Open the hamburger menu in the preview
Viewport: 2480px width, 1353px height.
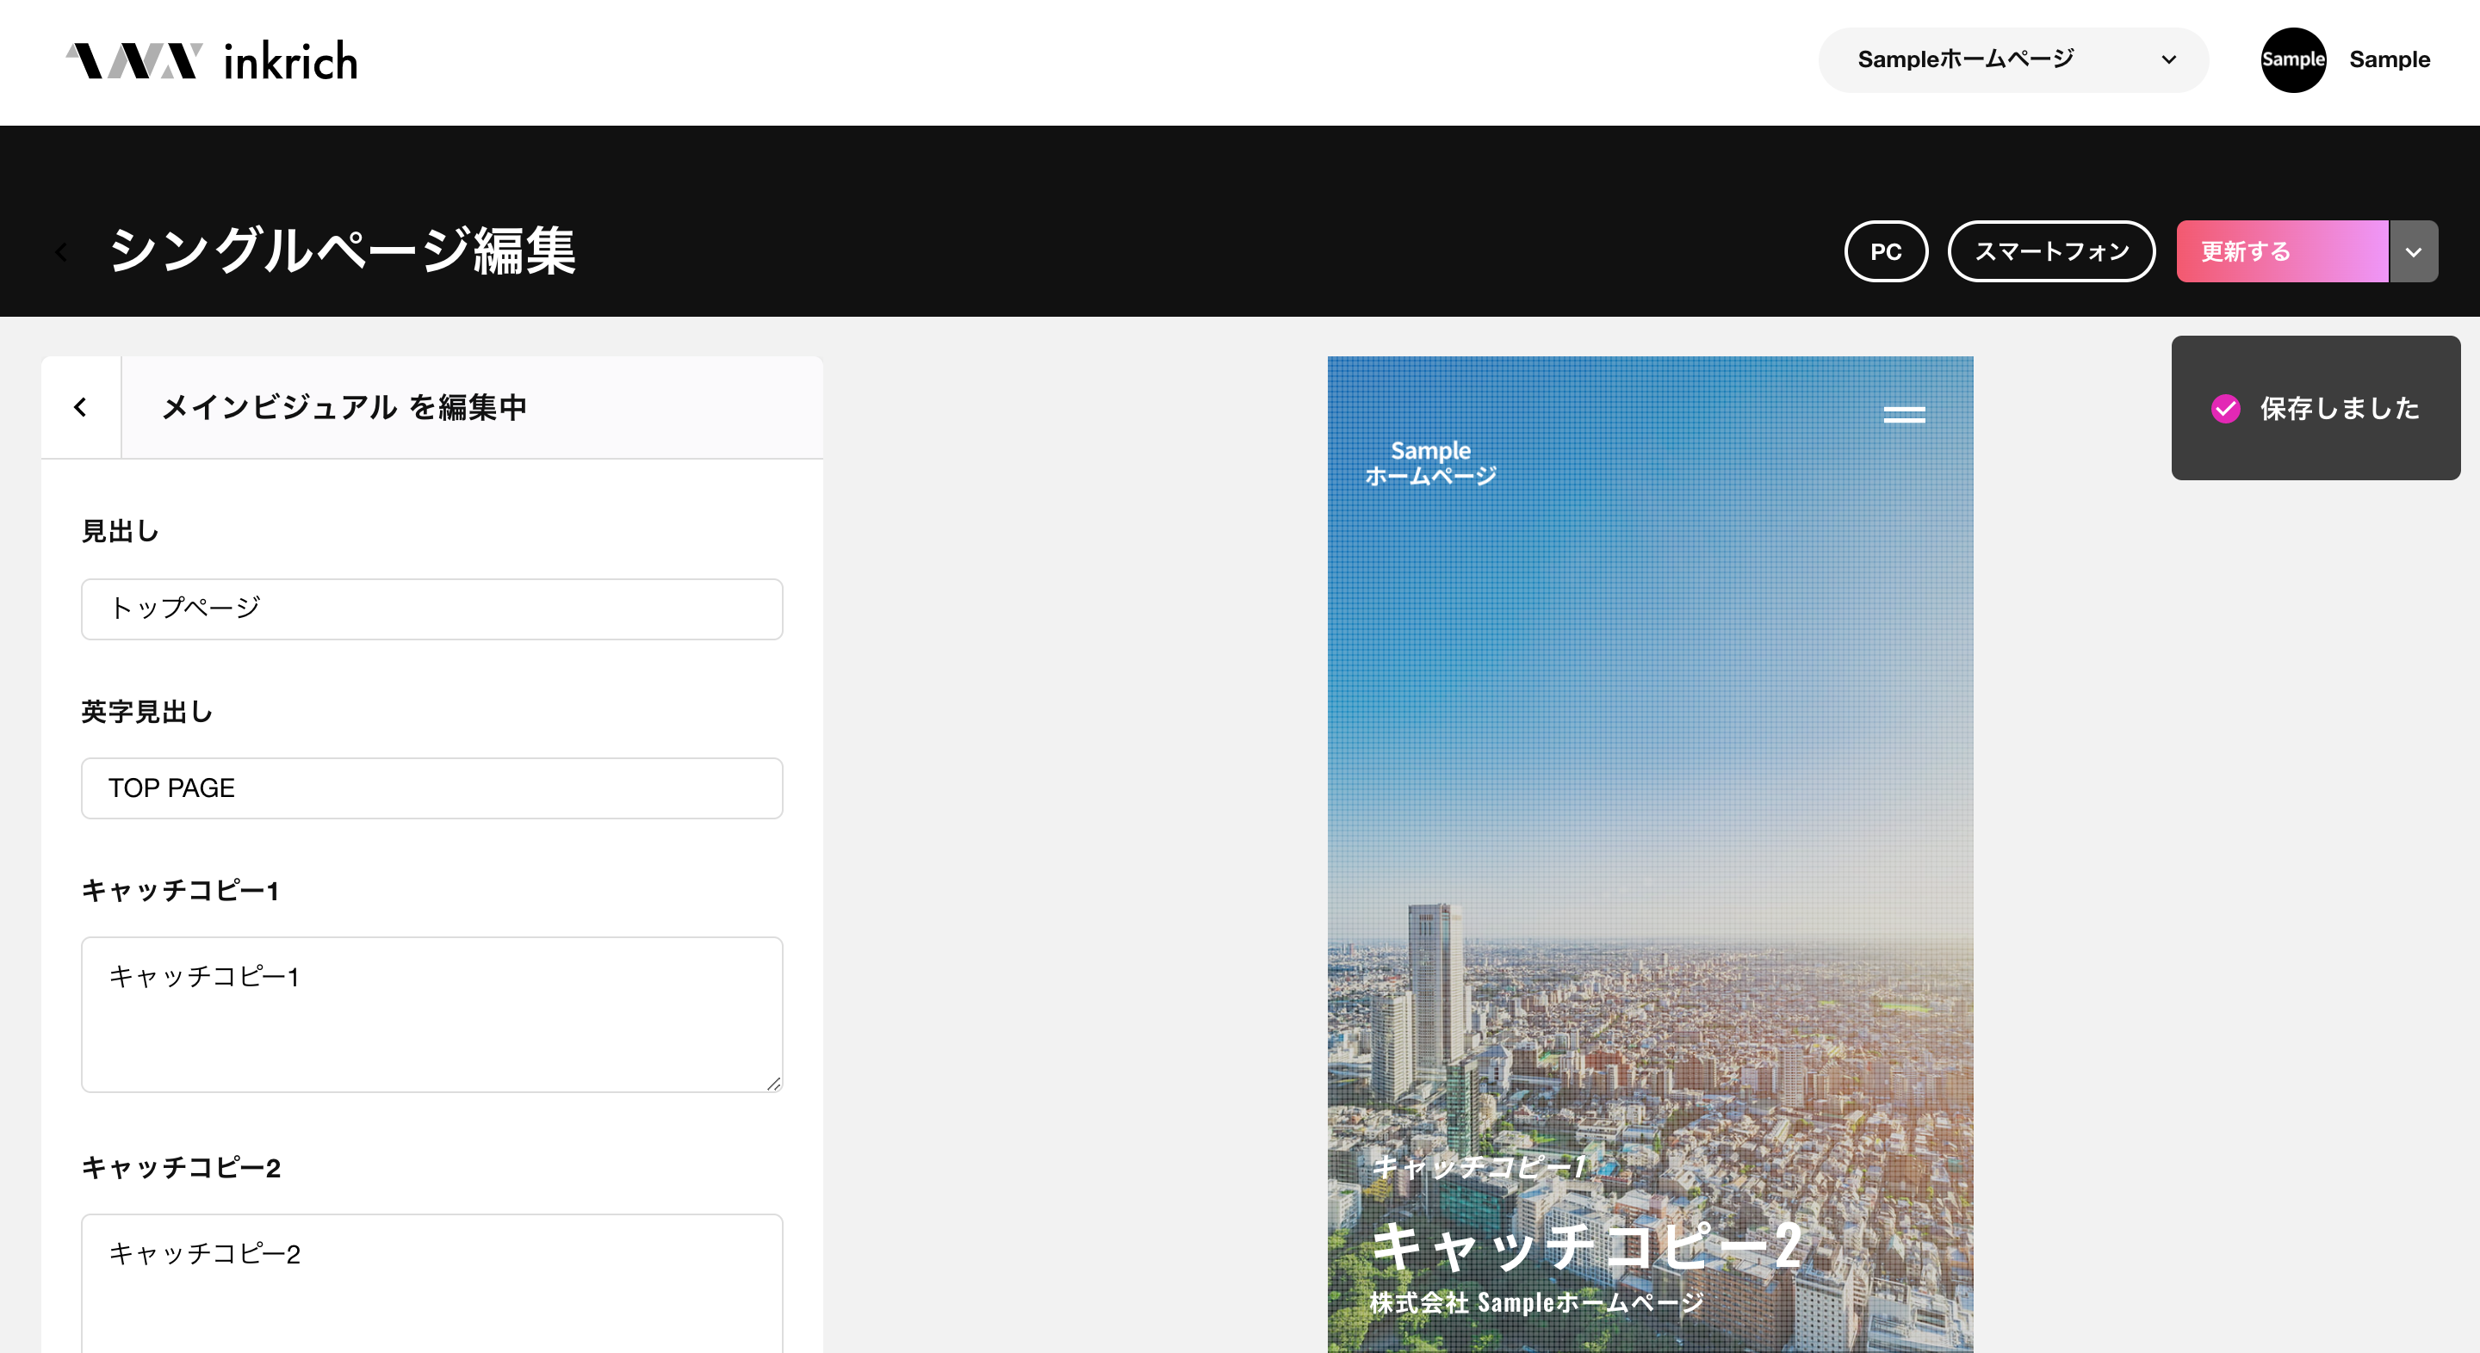[1903, 415]
